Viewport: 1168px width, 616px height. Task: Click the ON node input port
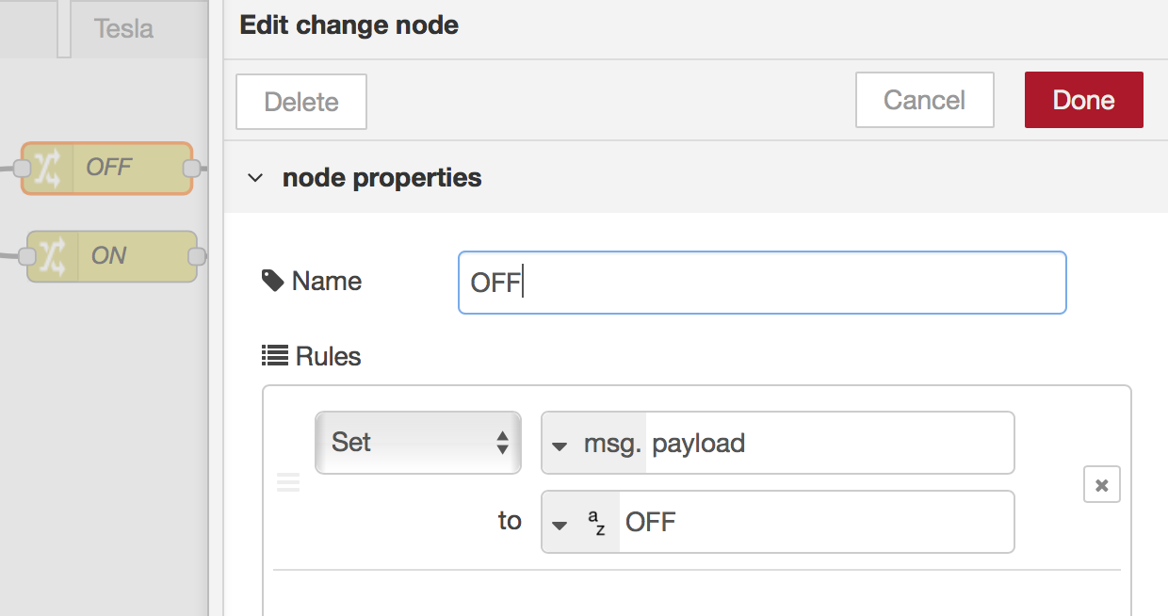26,256
